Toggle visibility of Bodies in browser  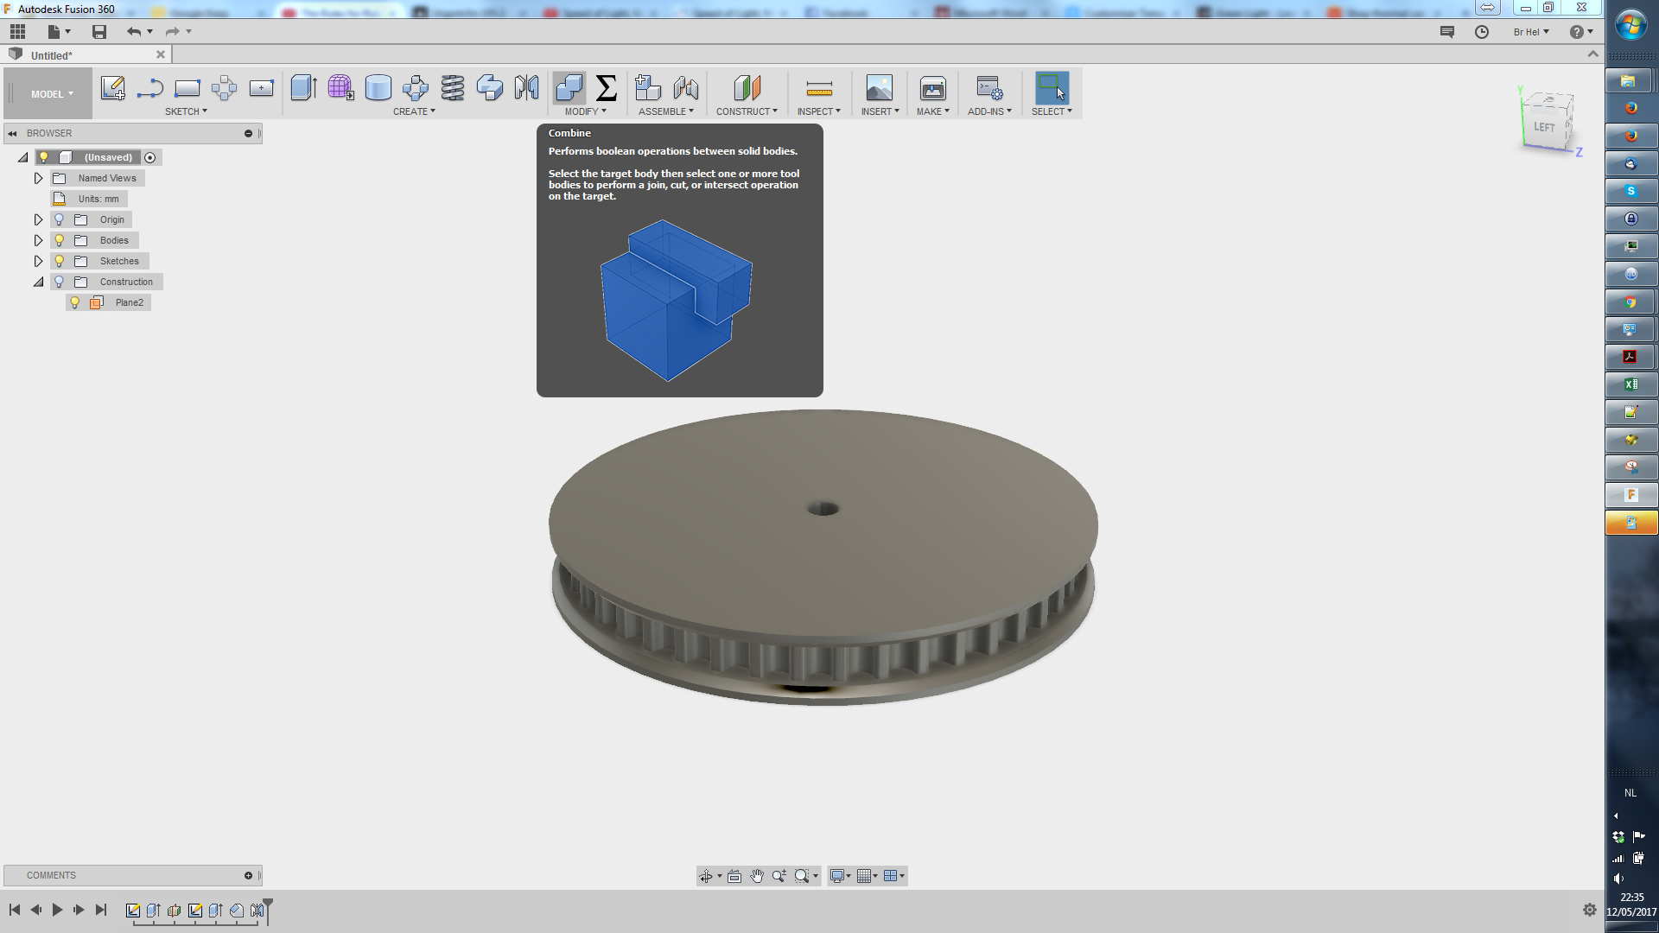pos(58,239)
